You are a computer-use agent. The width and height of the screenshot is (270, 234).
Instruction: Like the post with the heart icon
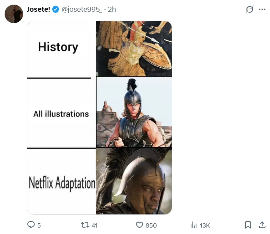[x=139, y=225]
